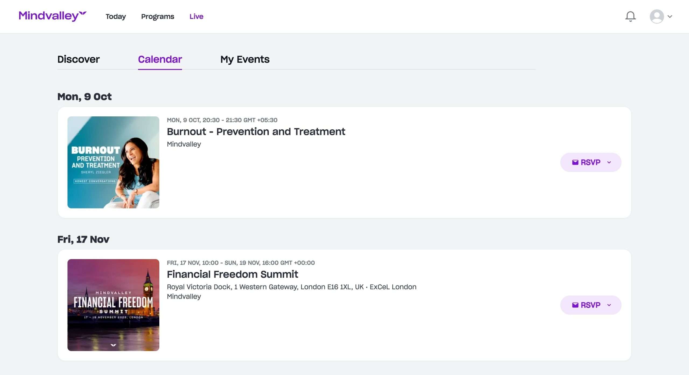Go to Today in top navigation
This screenshot has width=689, height=375.
coord(116,16)
